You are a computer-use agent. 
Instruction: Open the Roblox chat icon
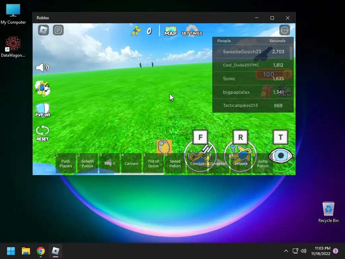(x=58, y=30)
